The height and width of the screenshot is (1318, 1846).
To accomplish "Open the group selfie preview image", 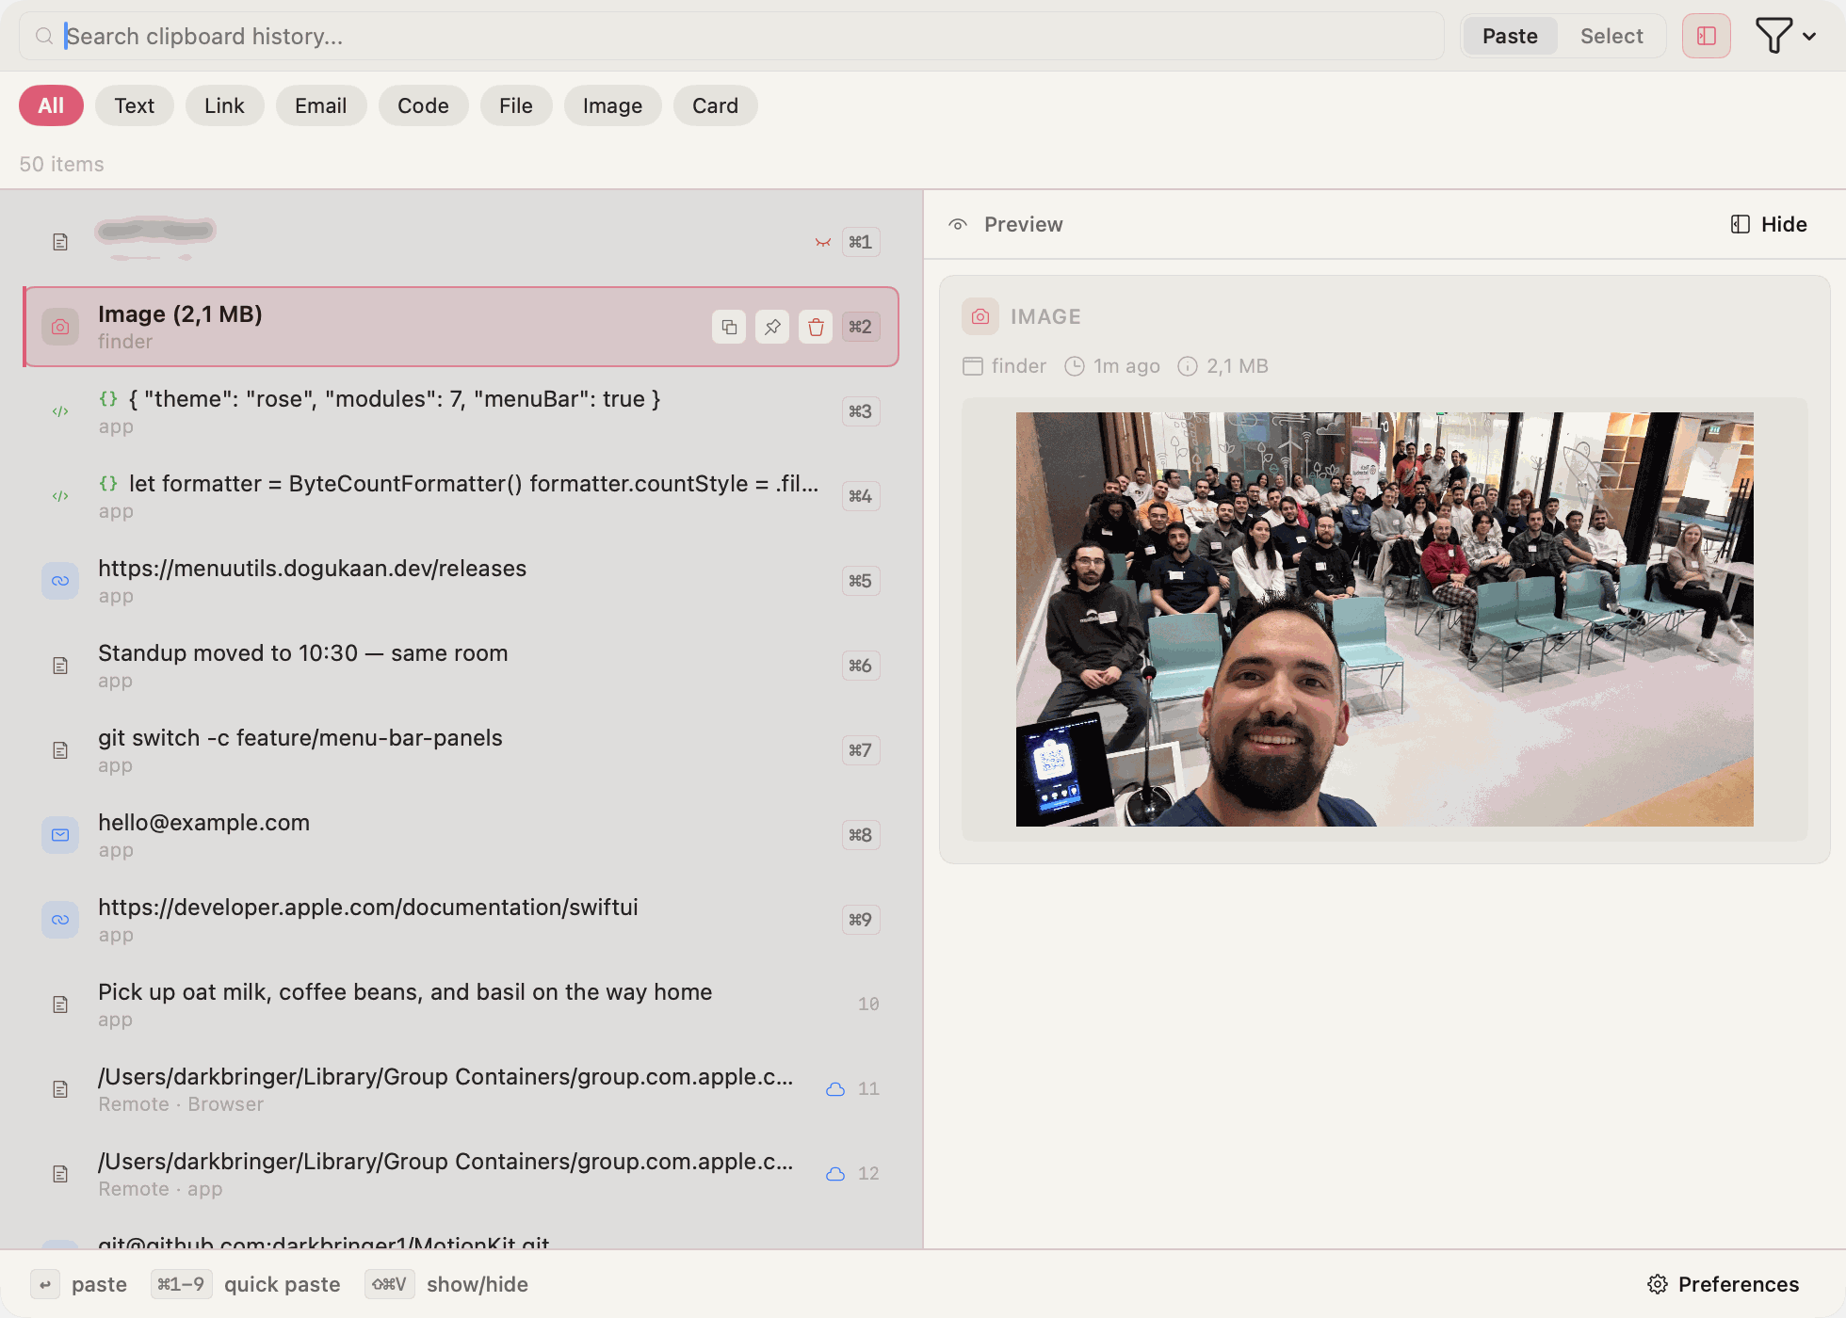I will point(1384,619).
